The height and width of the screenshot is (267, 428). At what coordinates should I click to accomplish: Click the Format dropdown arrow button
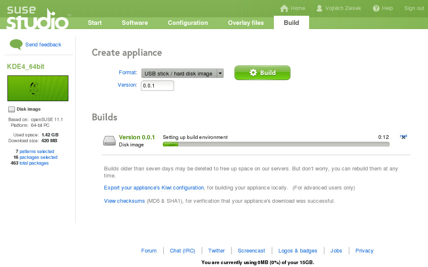coord(220,73)
